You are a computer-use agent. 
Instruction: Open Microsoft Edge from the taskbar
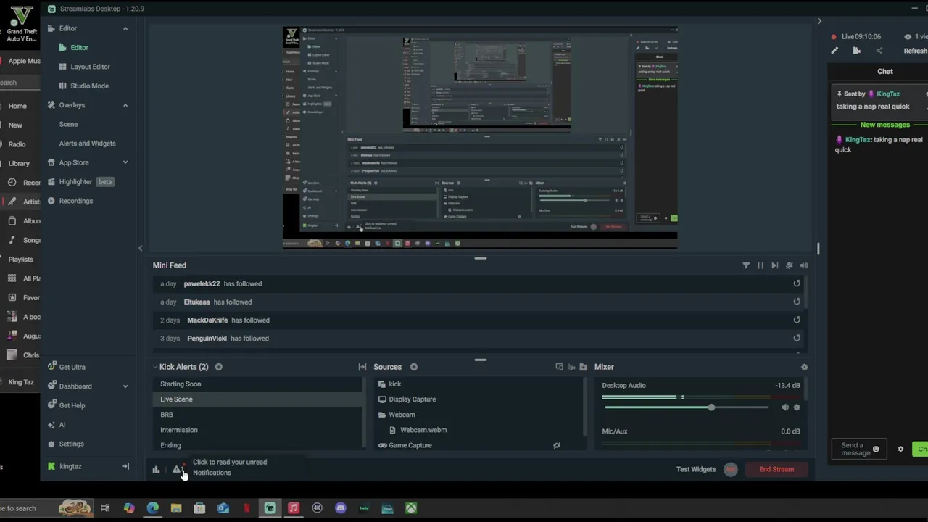click(x=153, y=508)
